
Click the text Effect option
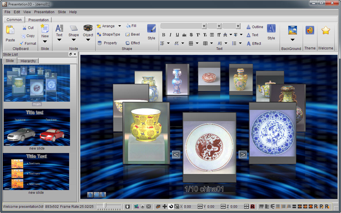click(254, 44)
